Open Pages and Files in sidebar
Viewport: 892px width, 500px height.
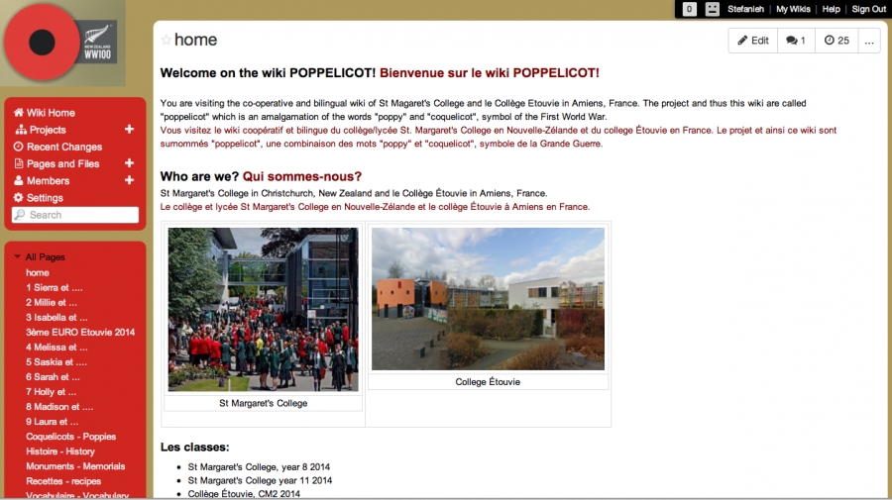coord(63,163)
